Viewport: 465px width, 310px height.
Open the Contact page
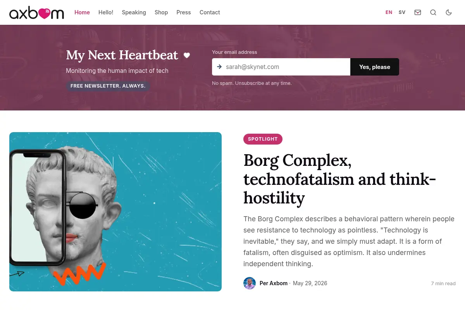pos(210,12)
